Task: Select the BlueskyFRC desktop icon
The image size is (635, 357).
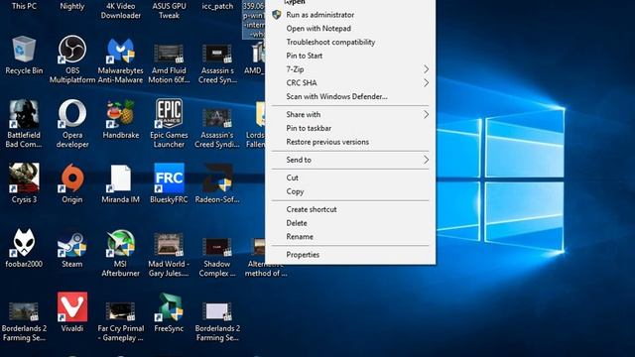Action: [x=169, y=178]
